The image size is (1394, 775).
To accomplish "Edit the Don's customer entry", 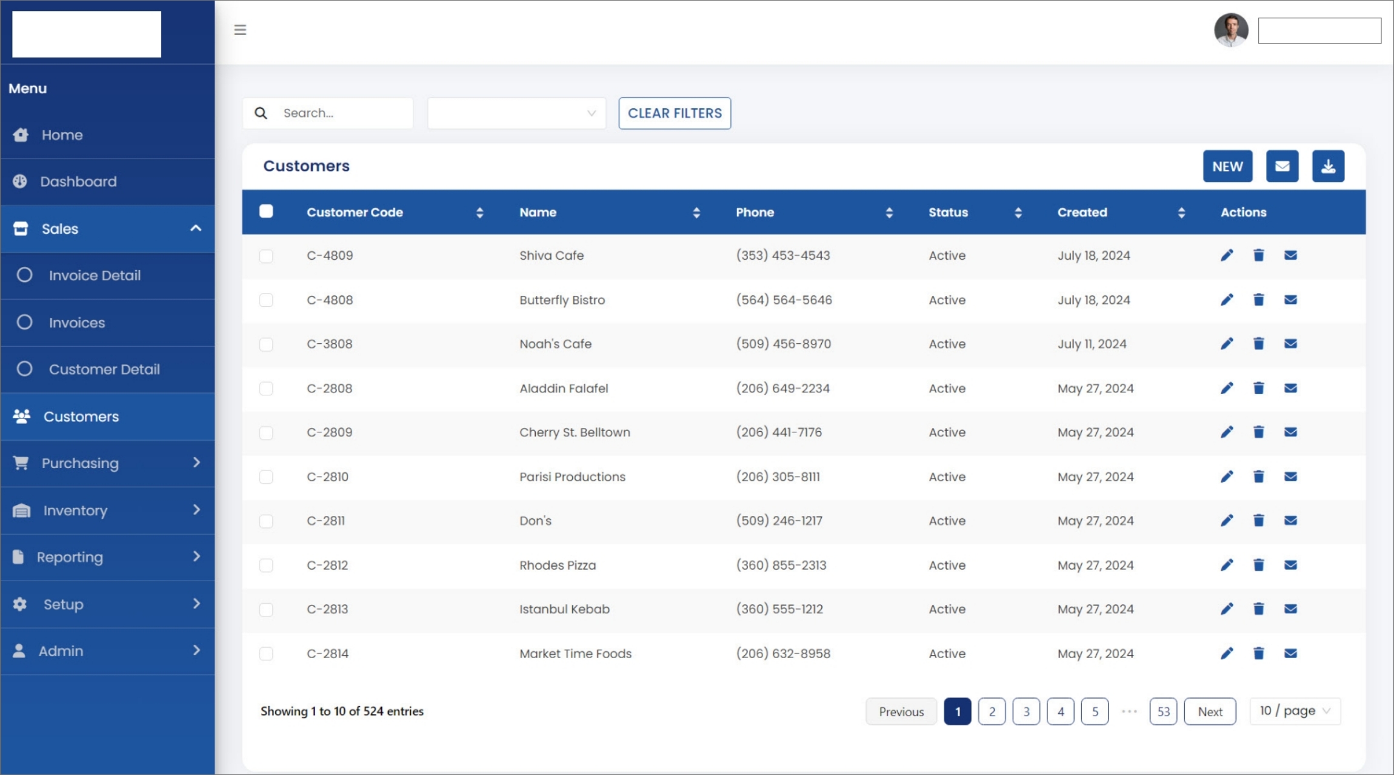I will (x=1227, y=521).
